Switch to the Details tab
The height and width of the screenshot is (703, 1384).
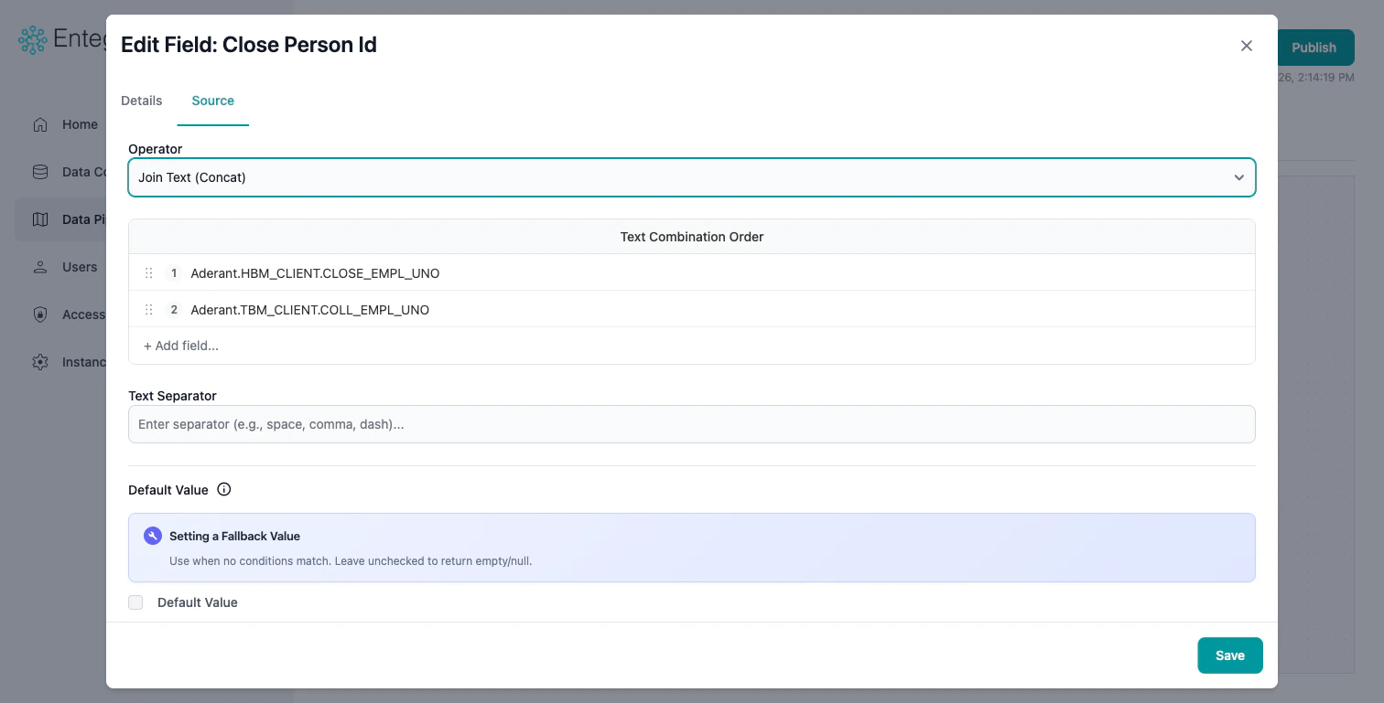pyautogui.click(x=141, y=101)
